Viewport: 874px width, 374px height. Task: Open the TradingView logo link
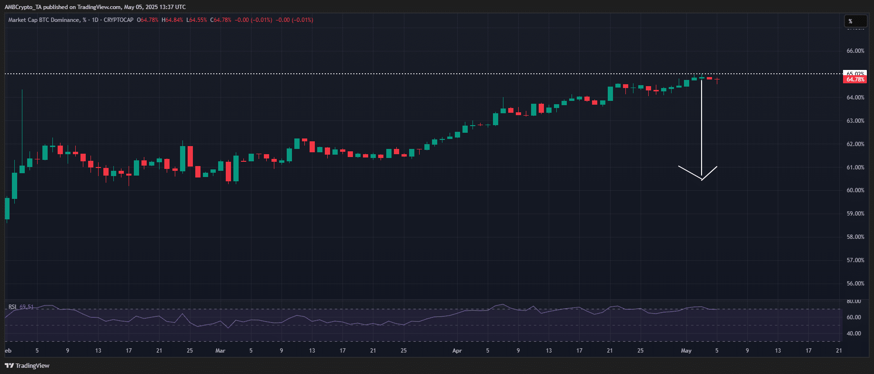(x=27, y=365)
